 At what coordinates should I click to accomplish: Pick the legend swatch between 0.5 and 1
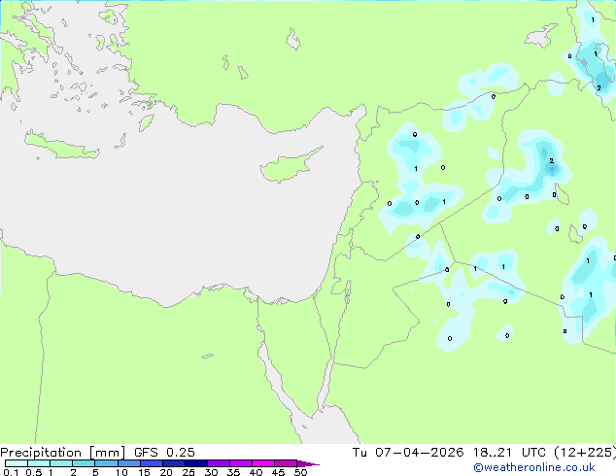(x=39, y=463)
